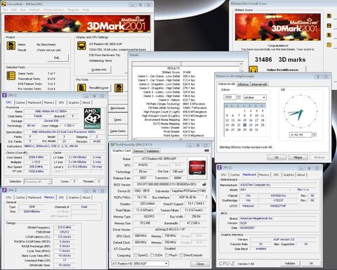This screenshot has height=270, width=337.
Task: Click the year 2020 input field
Action: [x=230, y=97]
